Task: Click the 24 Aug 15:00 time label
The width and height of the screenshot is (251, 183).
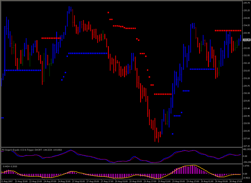Action: (64, 181)
